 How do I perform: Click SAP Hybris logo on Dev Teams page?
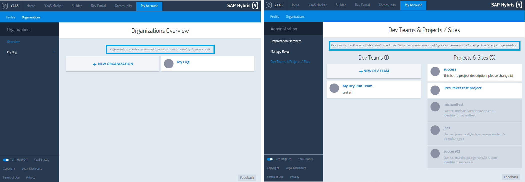click(x=507, y=5)
